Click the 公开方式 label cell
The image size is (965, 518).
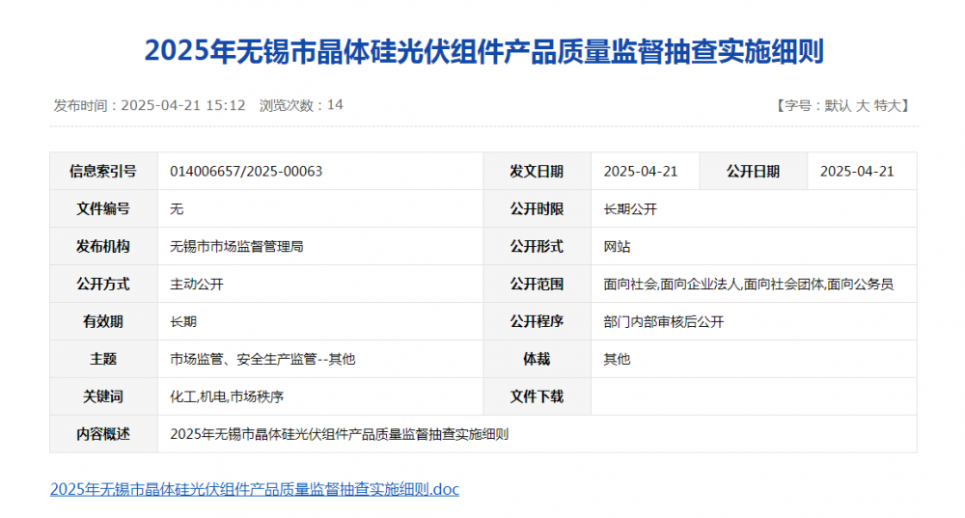click(103, 285)
